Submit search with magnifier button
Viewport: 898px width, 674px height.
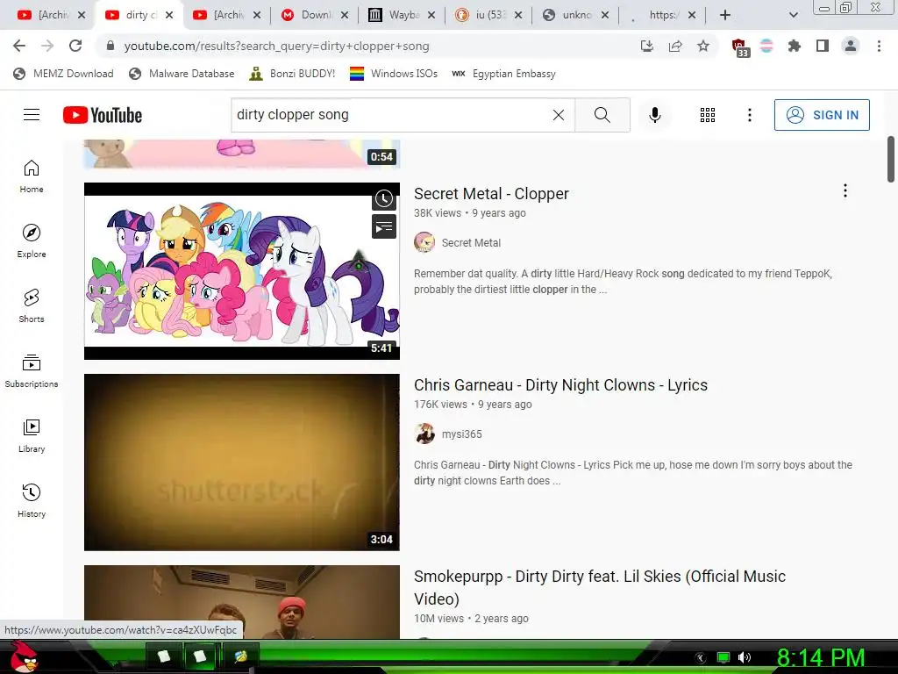tap(602, 115)
